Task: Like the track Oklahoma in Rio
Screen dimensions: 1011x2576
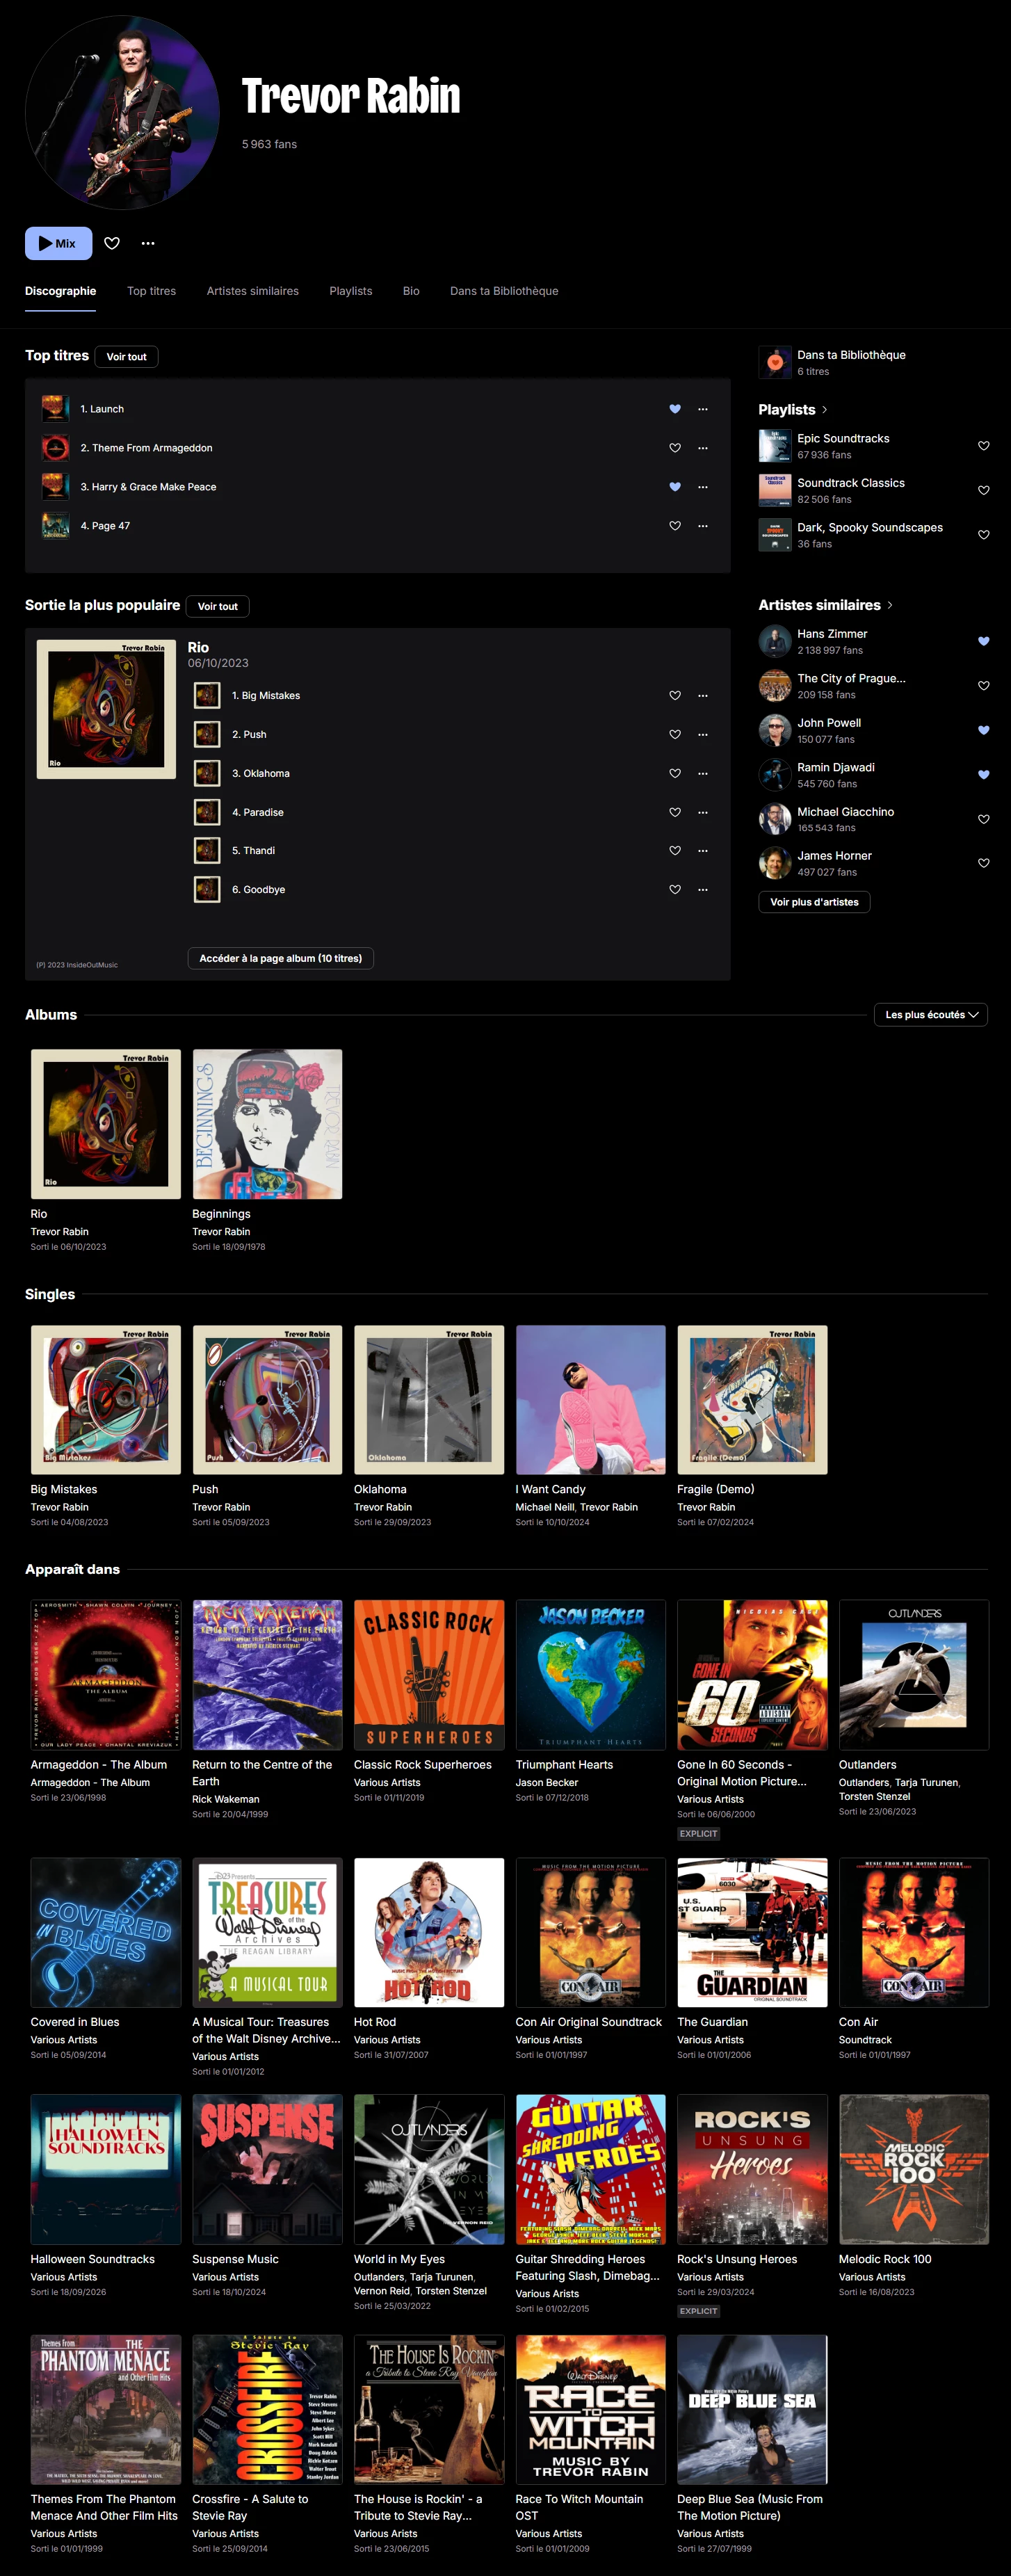Action: (675, 773)
